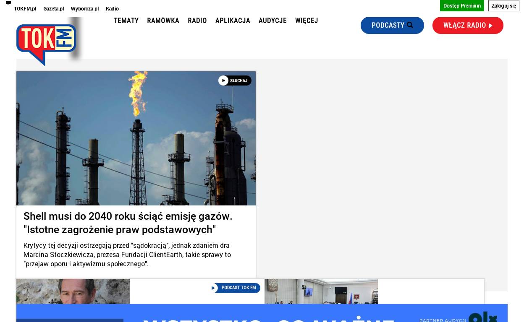Click the Podcast TOK FM play badge
Viewport: 524px width, 322px height.
click(x=236, y=288)
